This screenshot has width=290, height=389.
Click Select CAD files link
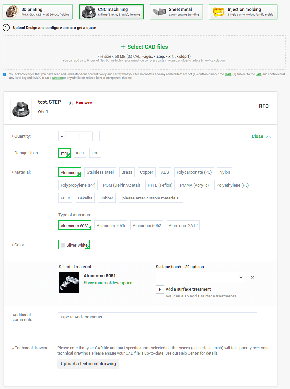(144, 47)
